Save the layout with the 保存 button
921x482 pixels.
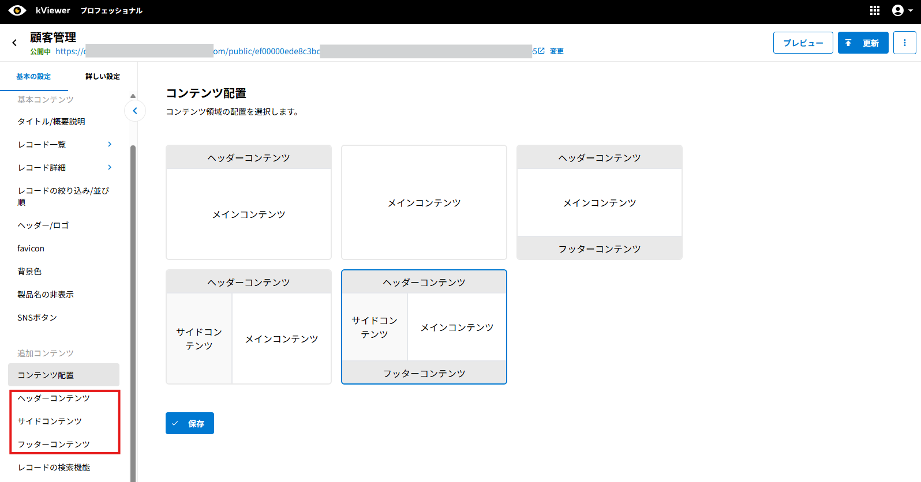click(189, 423)
